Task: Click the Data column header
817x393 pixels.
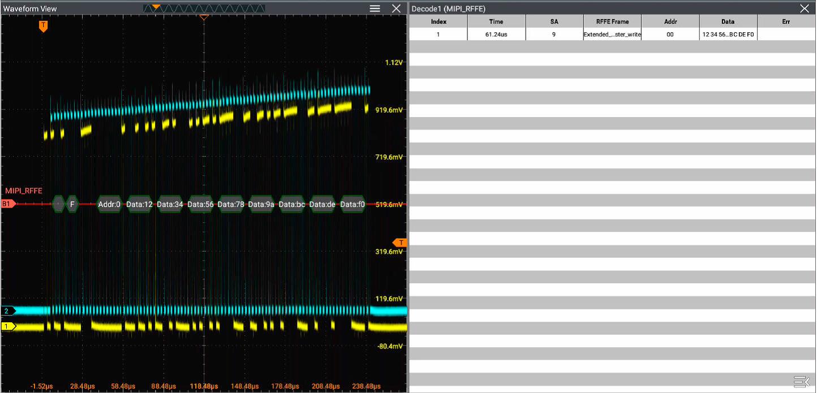Action: [x=728, y=21]
